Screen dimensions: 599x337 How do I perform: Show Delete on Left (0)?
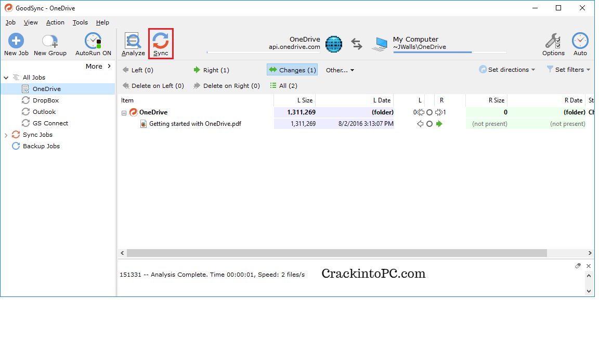[153, 86]
